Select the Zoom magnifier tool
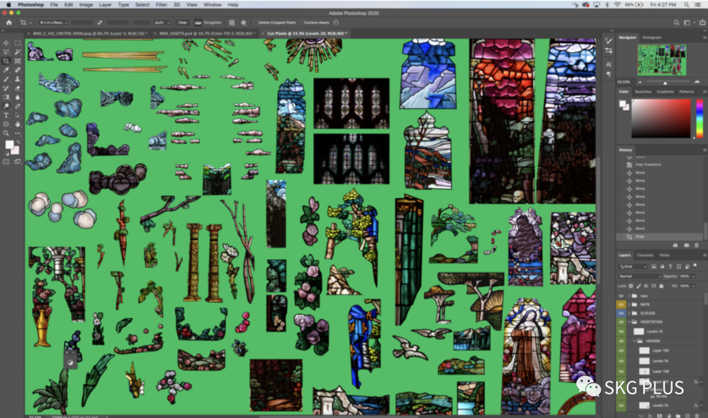Viewport: 708px width, 418px height. click(7, 133)
